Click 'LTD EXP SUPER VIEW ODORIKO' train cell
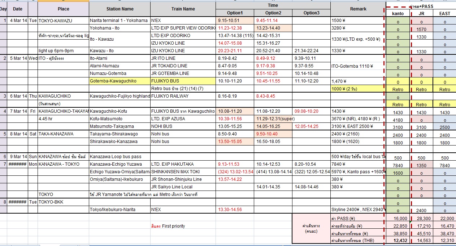456x246 pixels. click(183, 28)
